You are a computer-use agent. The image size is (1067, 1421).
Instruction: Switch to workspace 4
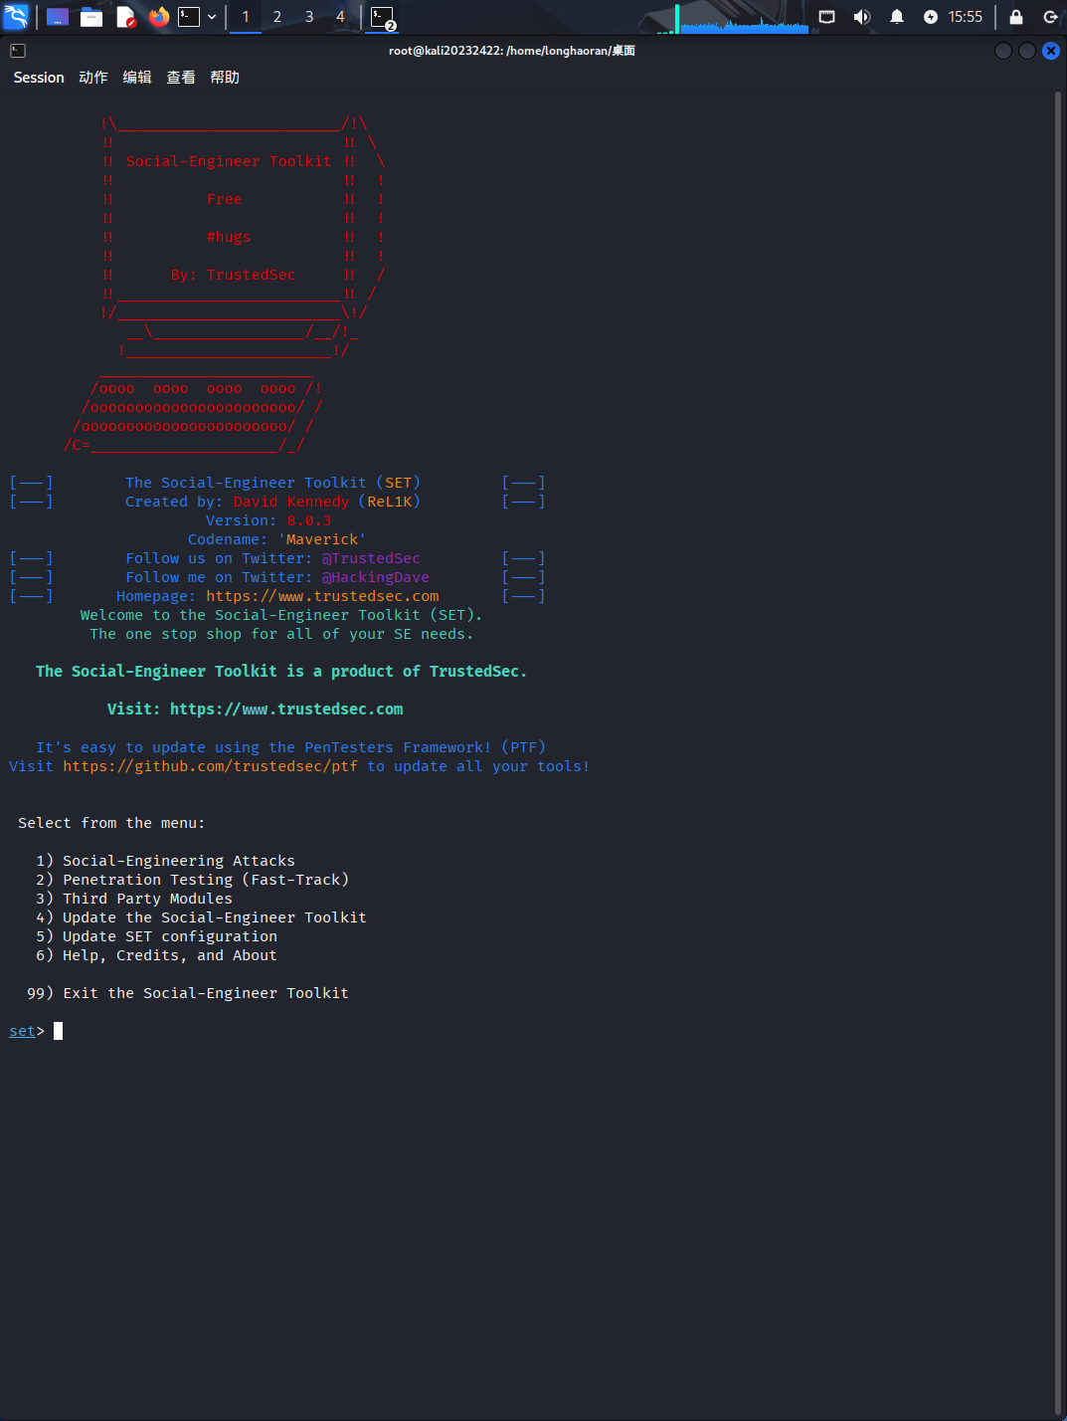(x=340, y=17)
